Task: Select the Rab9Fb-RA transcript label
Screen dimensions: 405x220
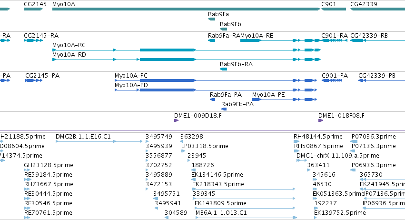Action: (x=236, y=64)
